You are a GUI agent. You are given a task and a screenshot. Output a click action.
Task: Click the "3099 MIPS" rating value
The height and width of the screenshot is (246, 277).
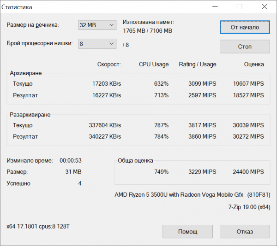pyautogui.click(x=202, y=83)
